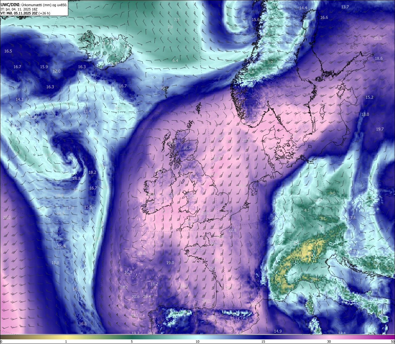This screenshot has height=344, width=395.
Task: Click the UWC/DINI map title line
Action: [34, 5]
